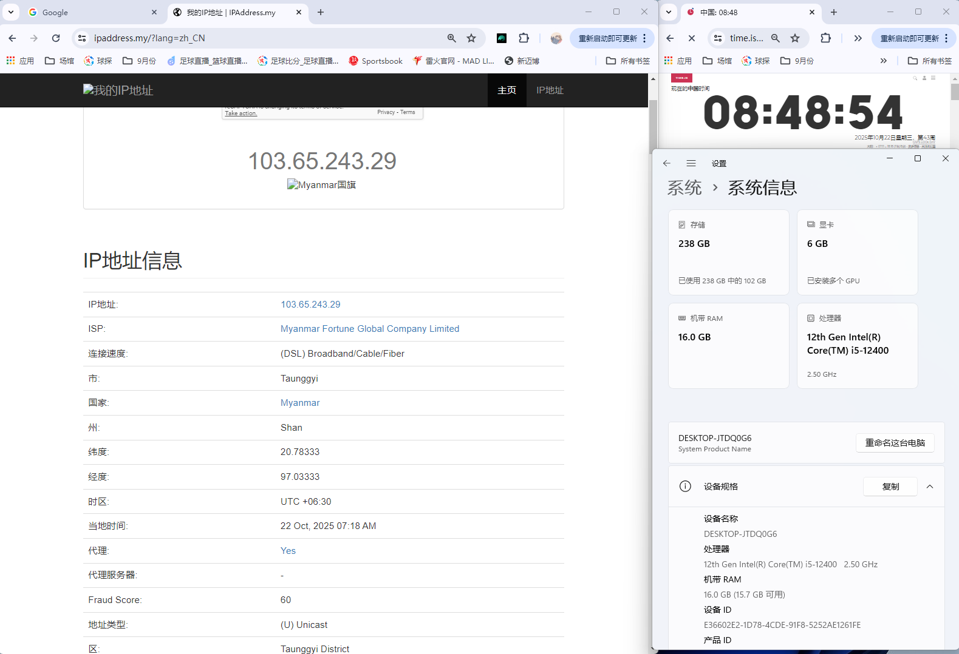Click the Take action link in the captcha notice
Viewport: 959px width, 654px height.
coord(241,113)
